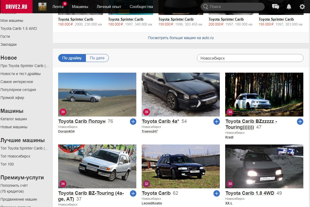This screenshot has width=310, height=207.
Task: Open Популярное сегодня
Action: coord(18,90)
